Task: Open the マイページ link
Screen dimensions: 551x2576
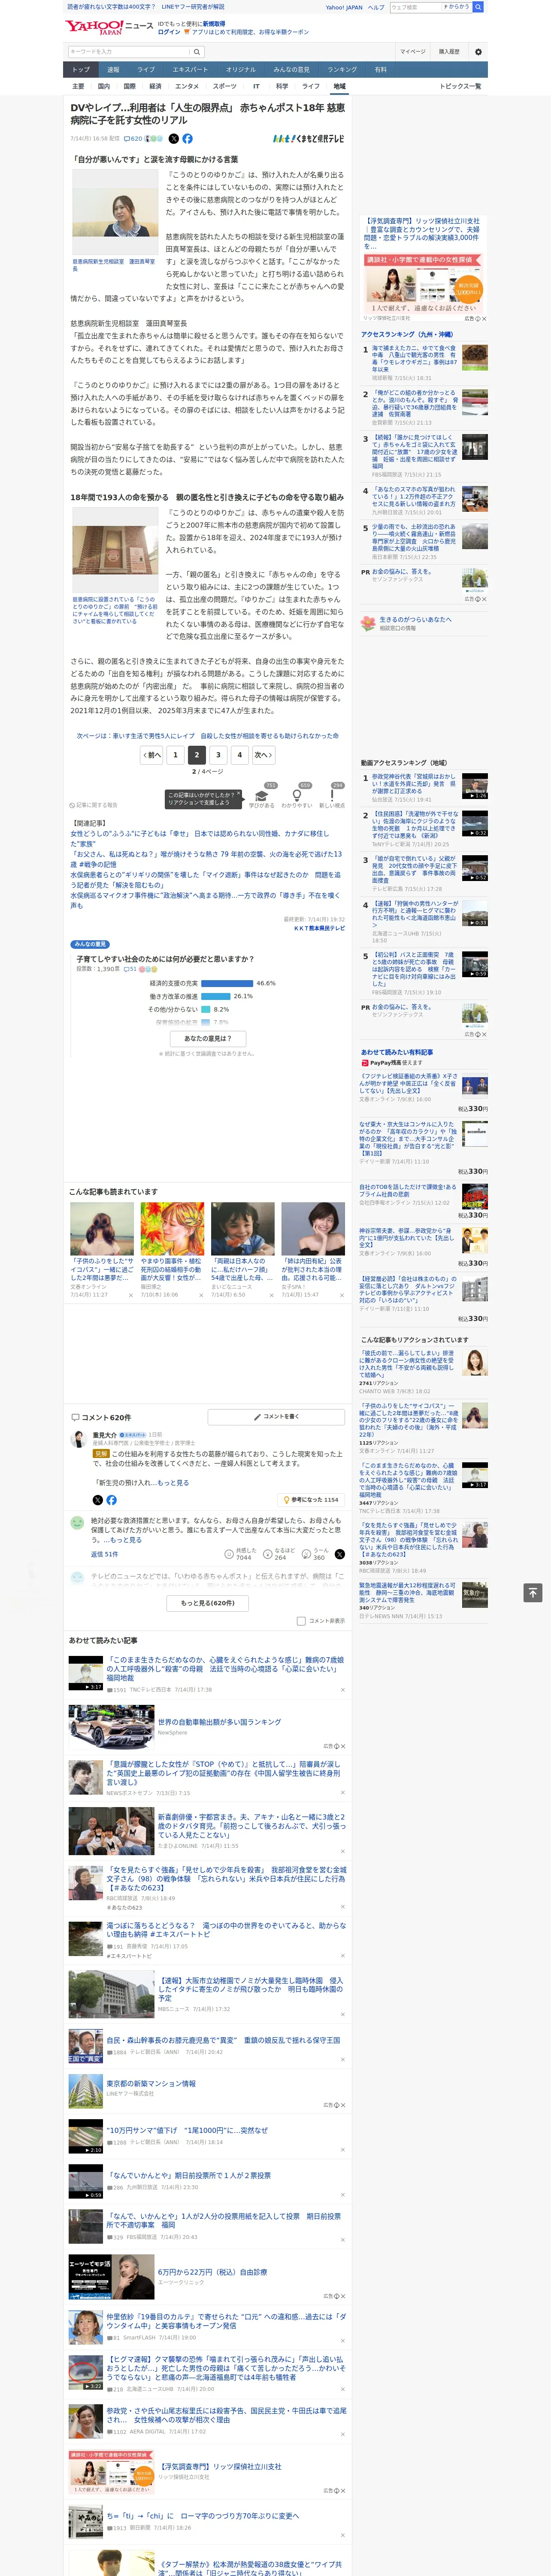Action: click(x=412, y=52)
